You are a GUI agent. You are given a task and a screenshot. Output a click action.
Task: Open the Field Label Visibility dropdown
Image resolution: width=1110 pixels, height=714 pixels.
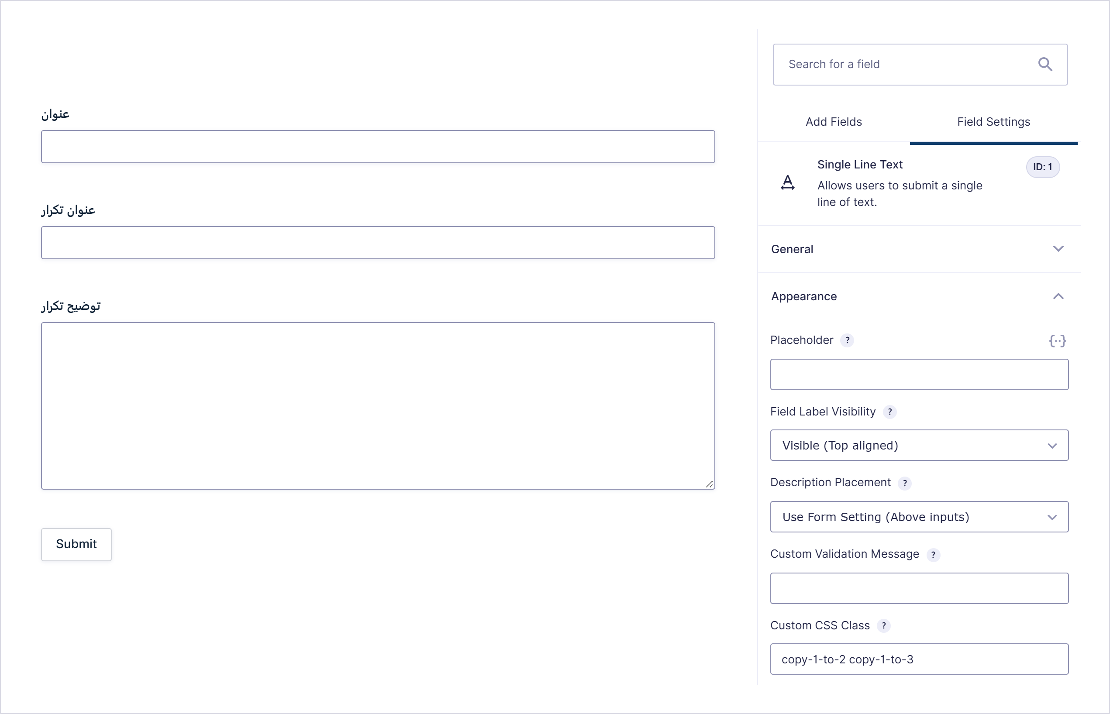point(919,445)
